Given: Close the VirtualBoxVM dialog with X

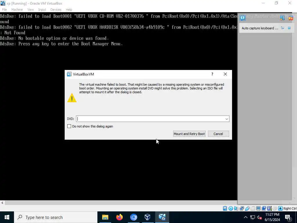Looking at the screenshot, I should pos(225,74).
